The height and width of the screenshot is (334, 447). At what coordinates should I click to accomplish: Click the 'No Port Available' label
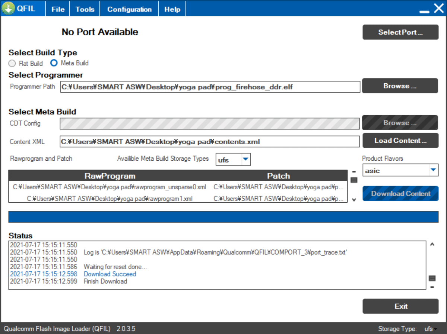coord(100,32)
